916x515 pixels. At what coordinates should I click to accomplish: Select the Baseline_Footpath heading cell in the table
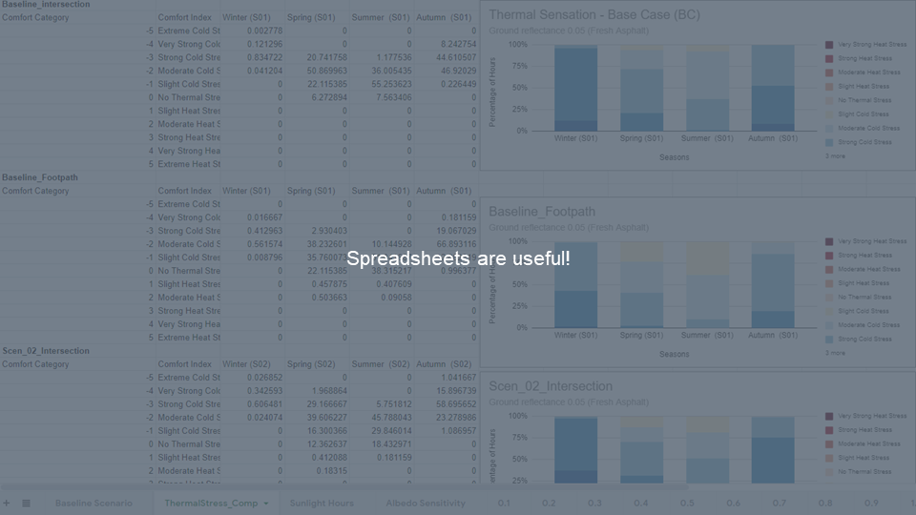(77, 177)
